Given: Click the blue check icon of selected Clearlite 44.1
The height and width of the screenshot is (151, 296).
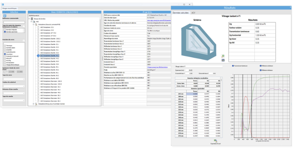Looking at the screenshot, I should click(x=38, y=56).
